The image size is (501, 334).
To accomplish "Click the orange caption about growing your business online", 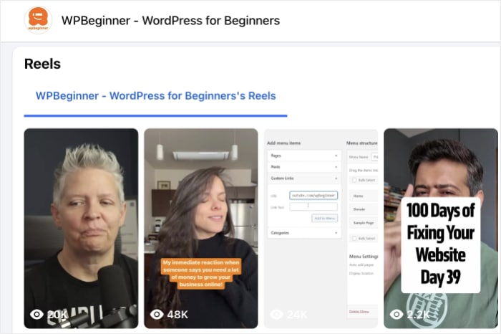I will coord(201,273).
